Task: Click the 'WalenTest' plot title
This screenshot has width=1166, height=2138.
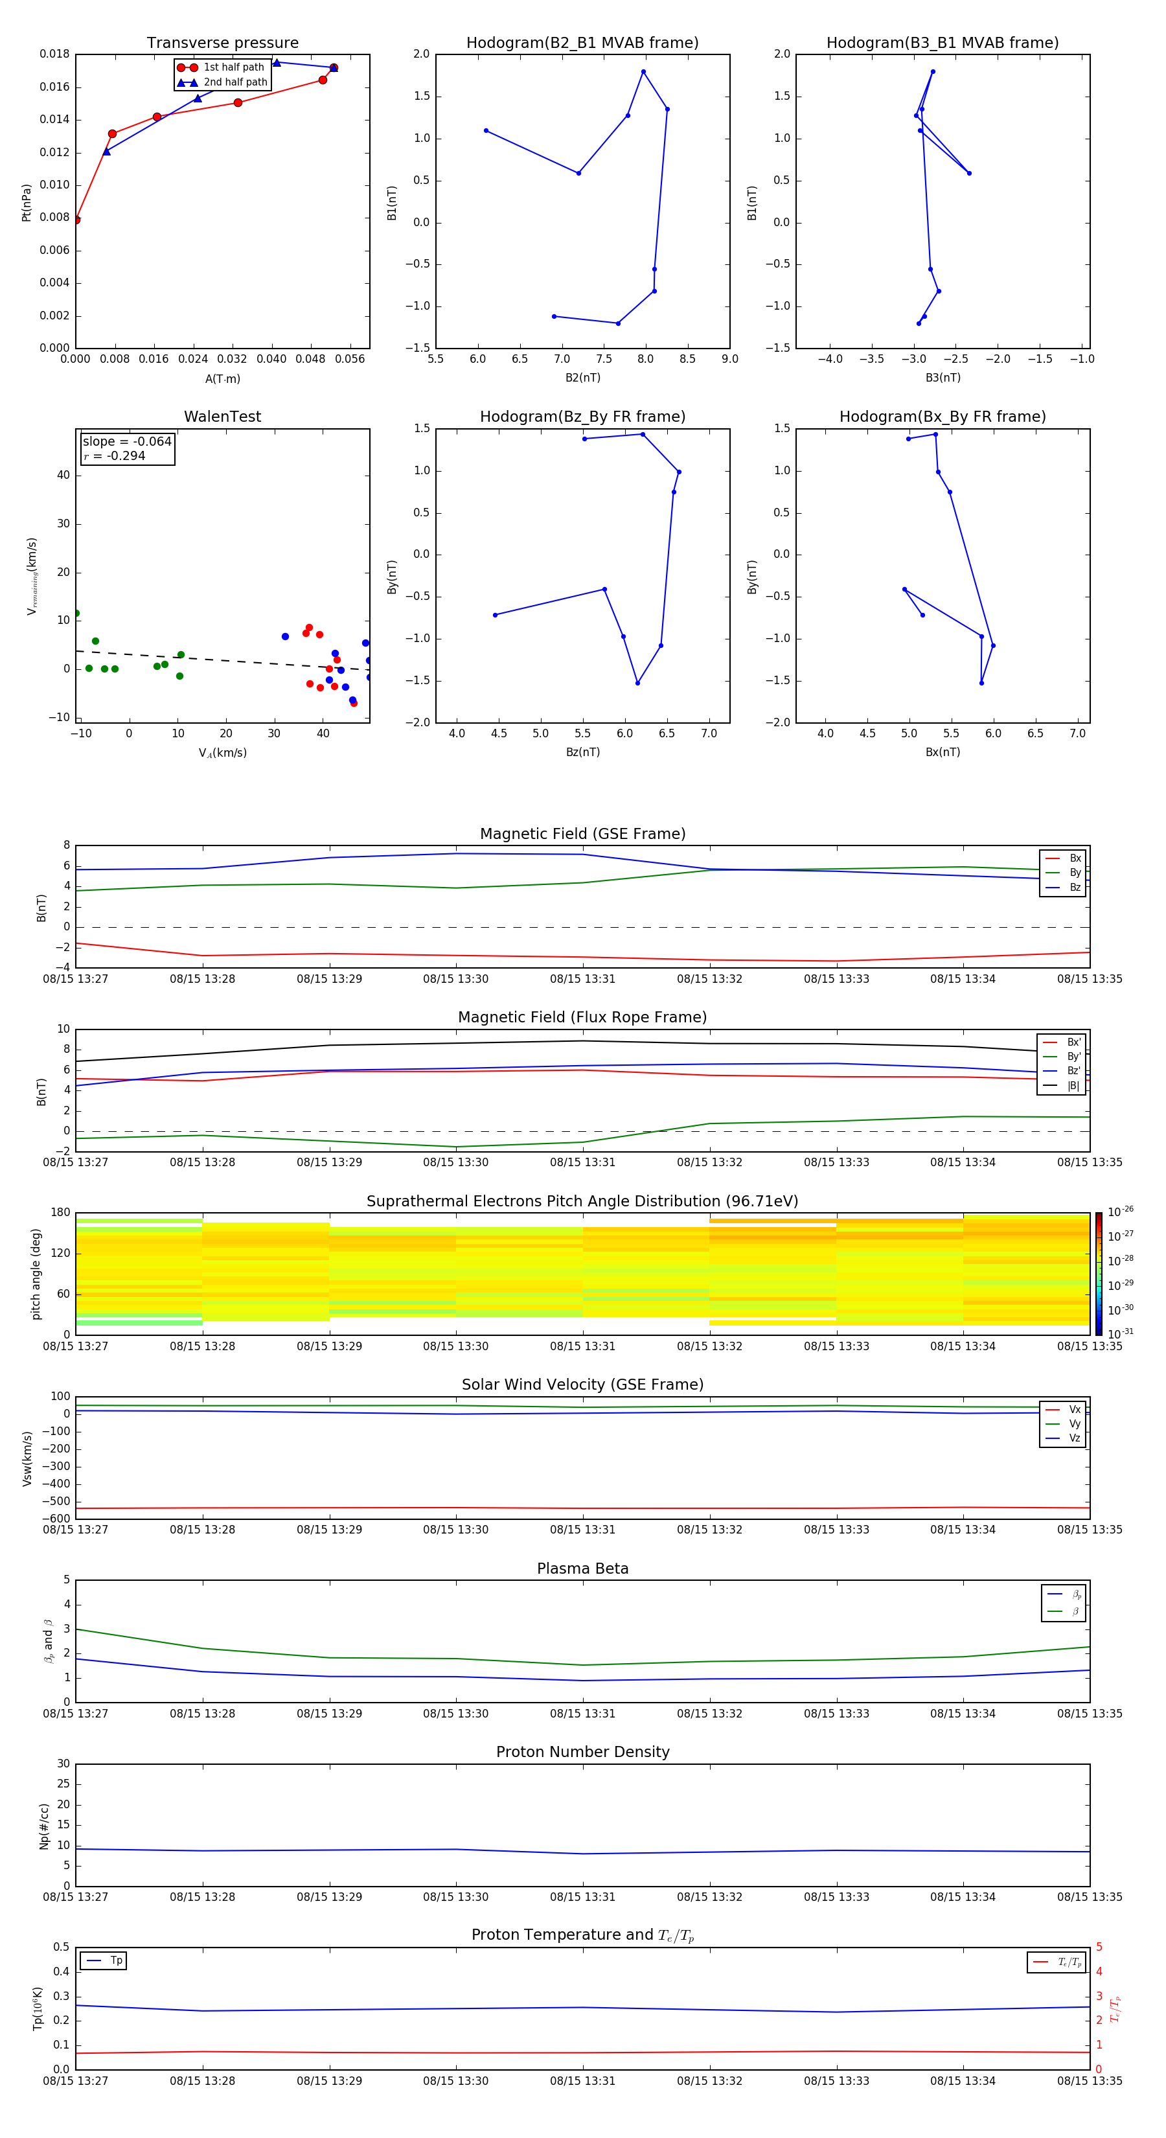Action: [x=222, y=417]
